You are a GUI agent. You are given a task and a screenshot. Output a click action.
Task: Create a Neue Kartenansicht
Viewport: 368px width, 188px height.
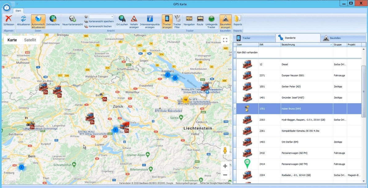pyautogui.click(x=72, y=19)
